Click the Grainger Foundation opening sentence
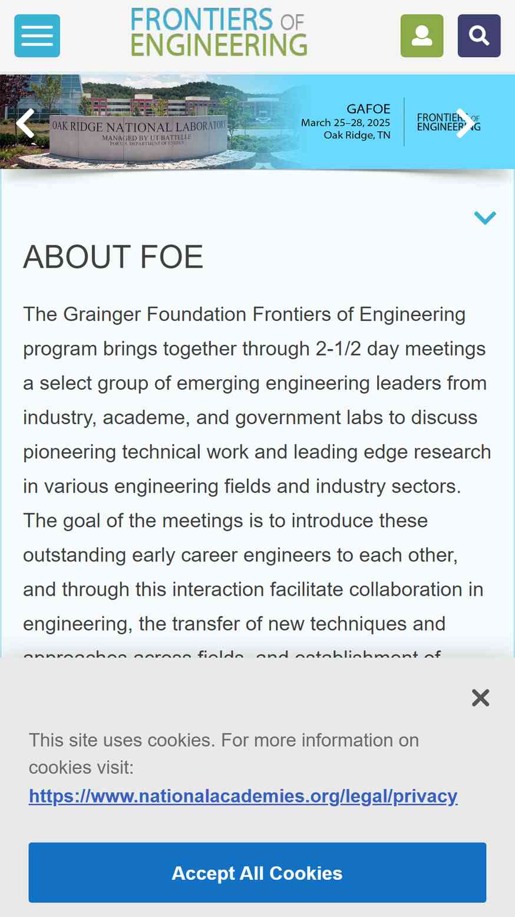 [257, 400]
